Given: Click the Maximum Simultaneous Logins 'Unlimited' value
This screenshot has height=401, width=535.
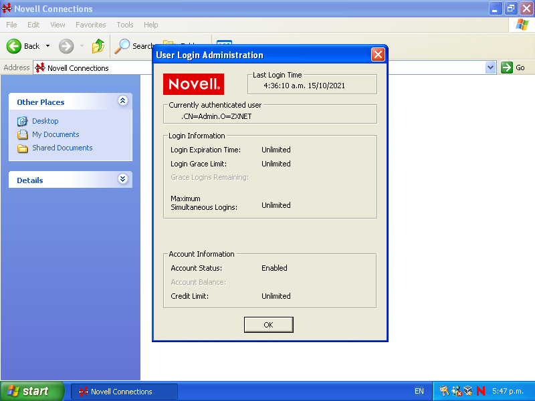Looking at the screenshot, I should click(x=276, y=205).
